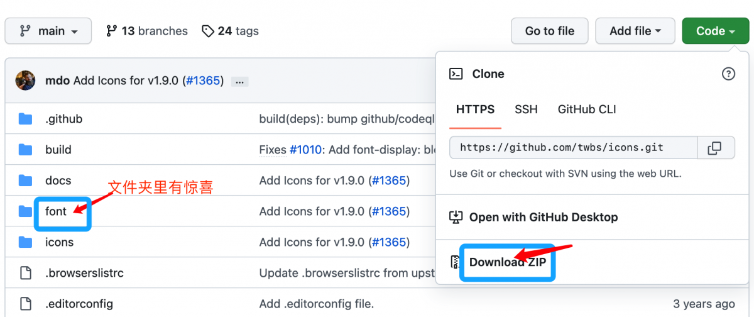Viewport: 754px width, 317px height.
Task: Click the tags icon next to 24 tags
Action: pyautogui.click(x=208, y=31)
